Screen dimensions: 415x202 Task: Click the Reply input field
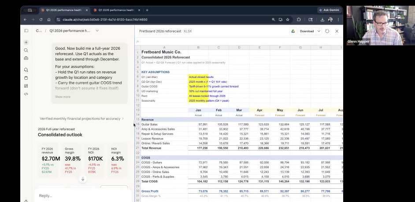66,195
